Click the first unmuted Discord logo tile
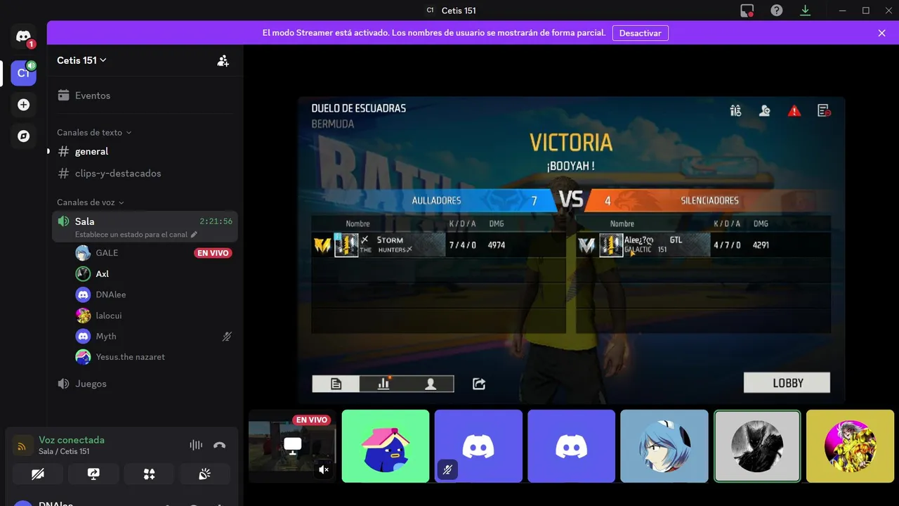Viewport: 899px width, 506px height. (571, 446)
